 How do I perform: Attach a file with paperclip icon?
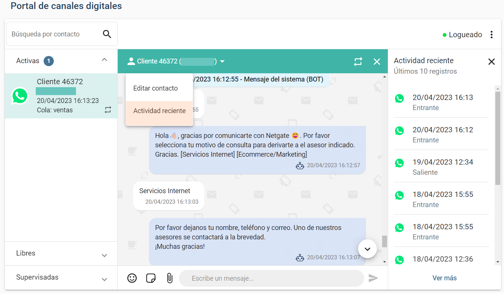[x=170, y=278]
